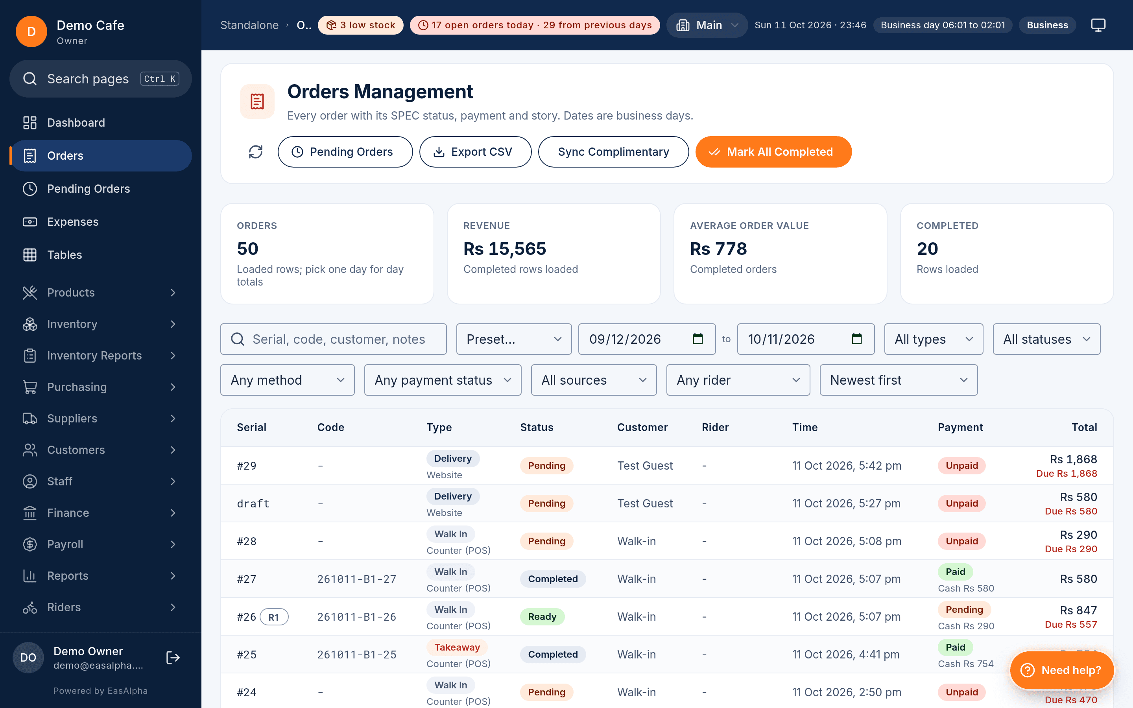This screenshot has height=708, width=1133.
Task: Open Customers in the sidebar
Action: 101,450
